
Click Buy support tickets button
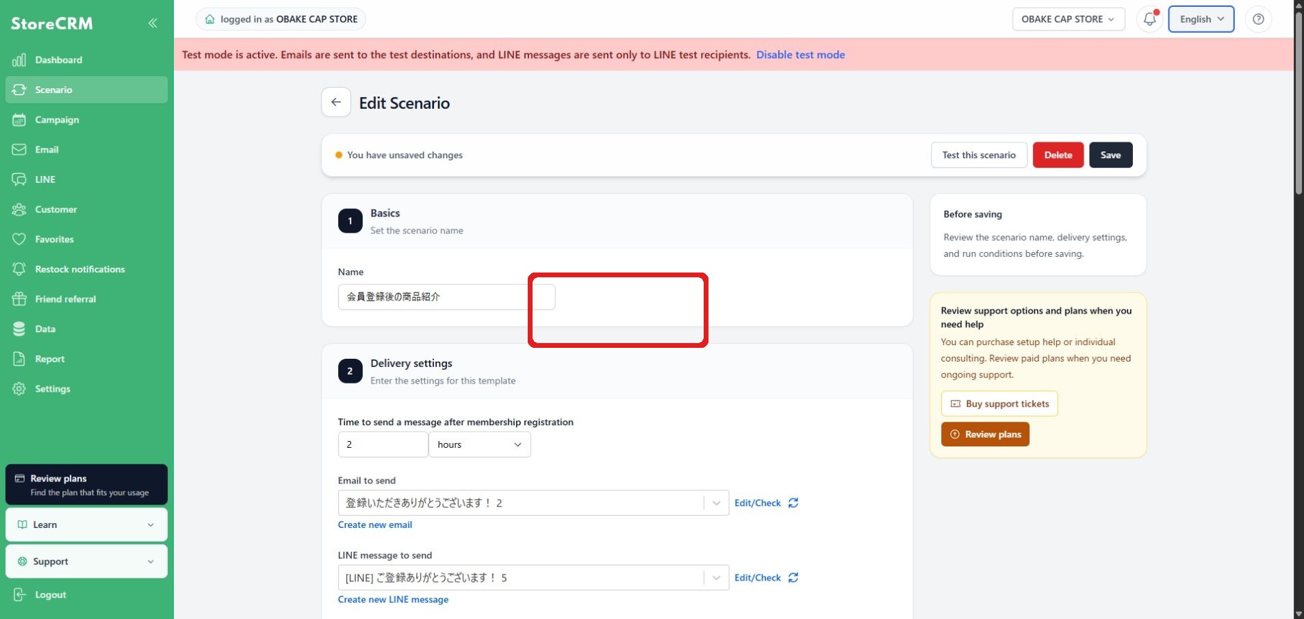[x=999, y=404]
